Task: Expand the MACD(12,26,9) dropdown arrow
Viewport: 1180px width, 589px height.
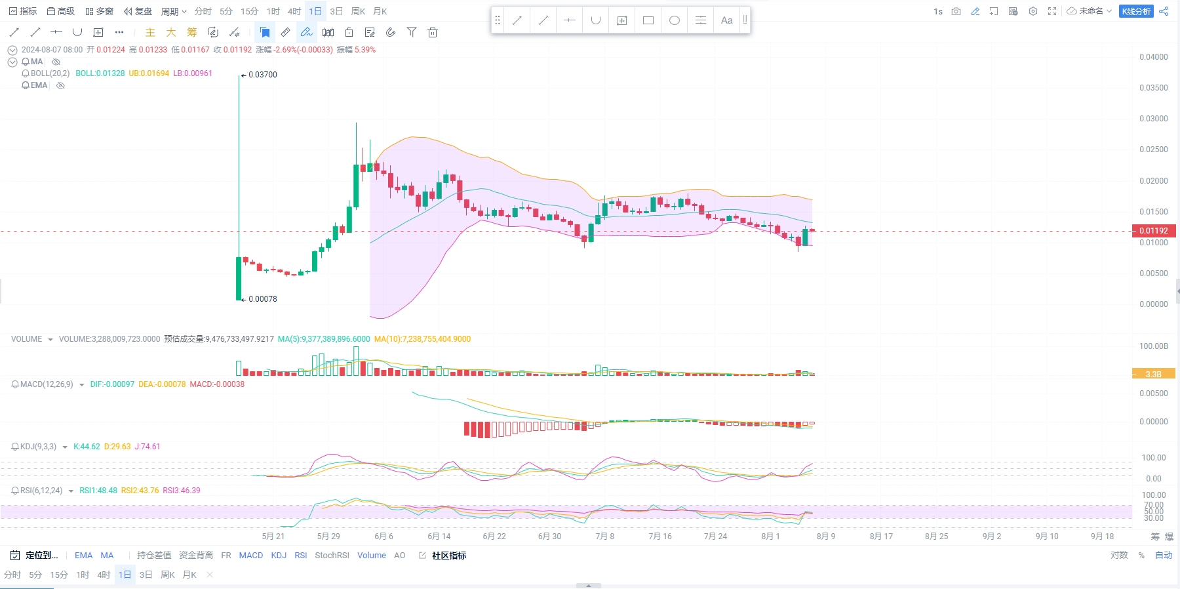Action: click(x=81, y=385)
